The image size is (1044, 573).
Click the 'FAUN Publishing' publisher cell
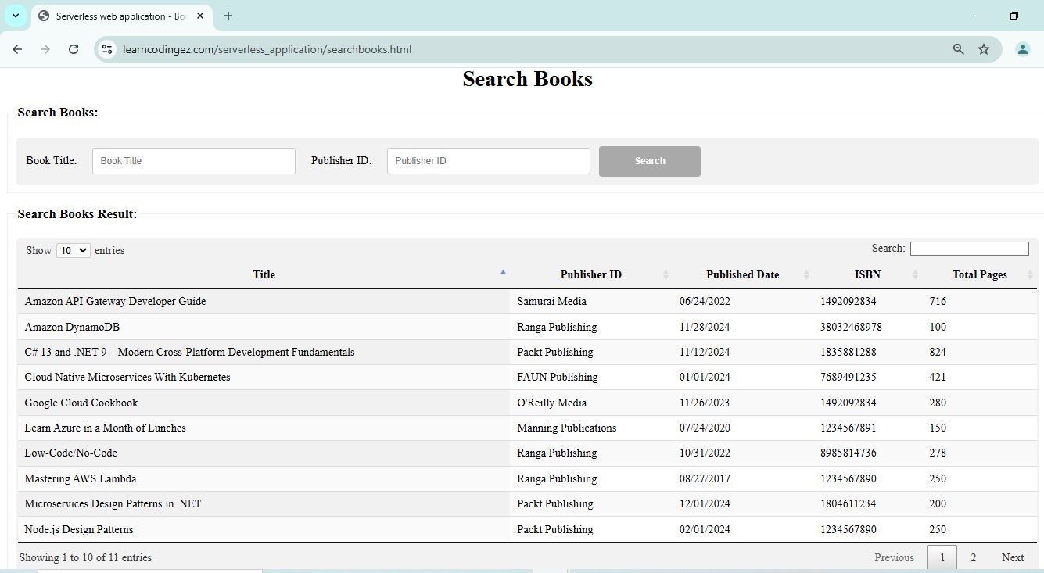click(591, 377)
